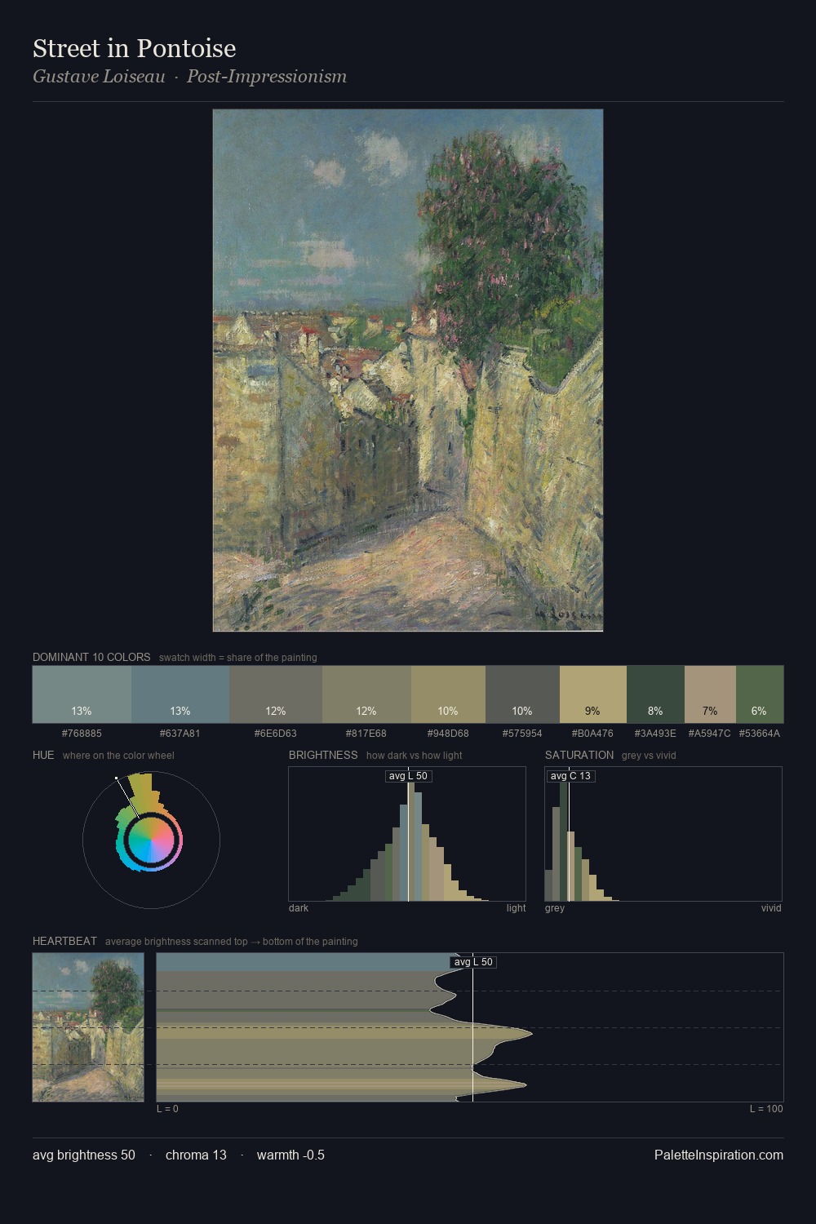816x1224 pixels.
Task: Click the 'vivid' saturation axis label
Action: [x=771, y=908]
